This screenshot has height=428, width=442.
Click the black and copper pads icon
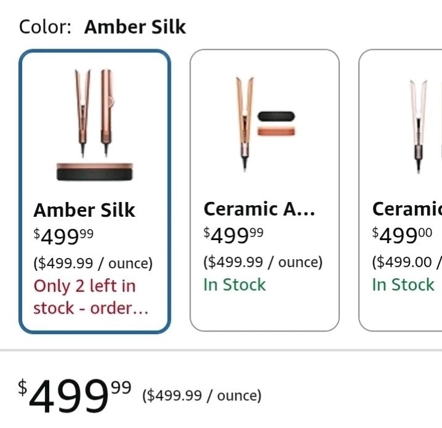(x=276, y=123)
